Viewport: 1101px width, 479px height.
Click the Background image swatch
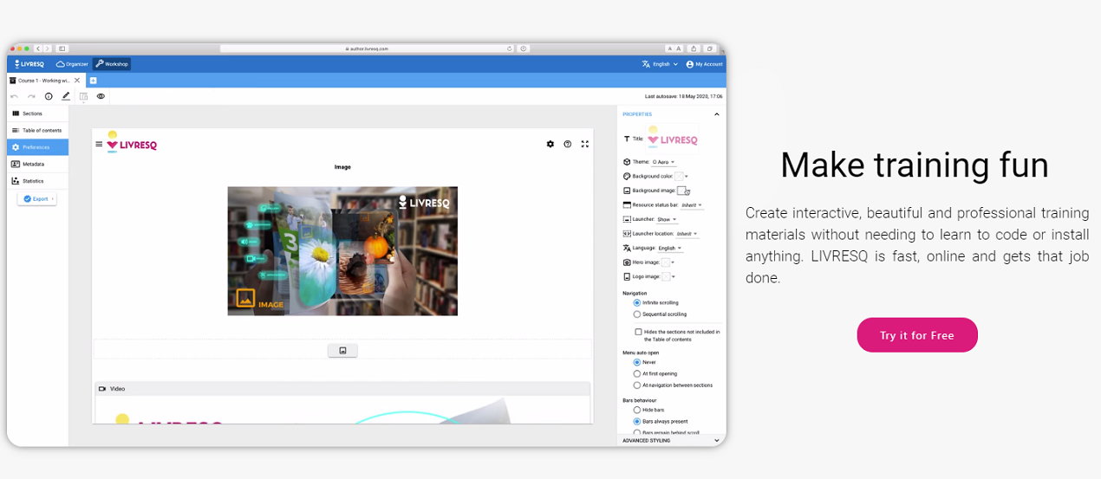point(681,191)
